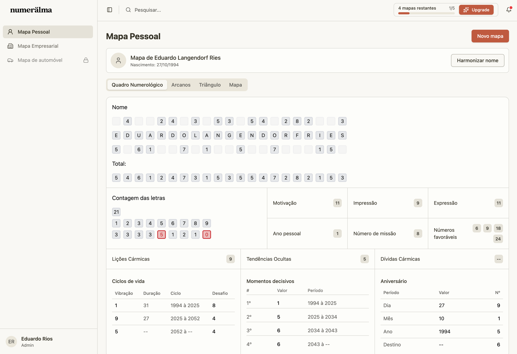
Task: Click the lock icon beside Mapa de automóvel
Action: [86, 60]
